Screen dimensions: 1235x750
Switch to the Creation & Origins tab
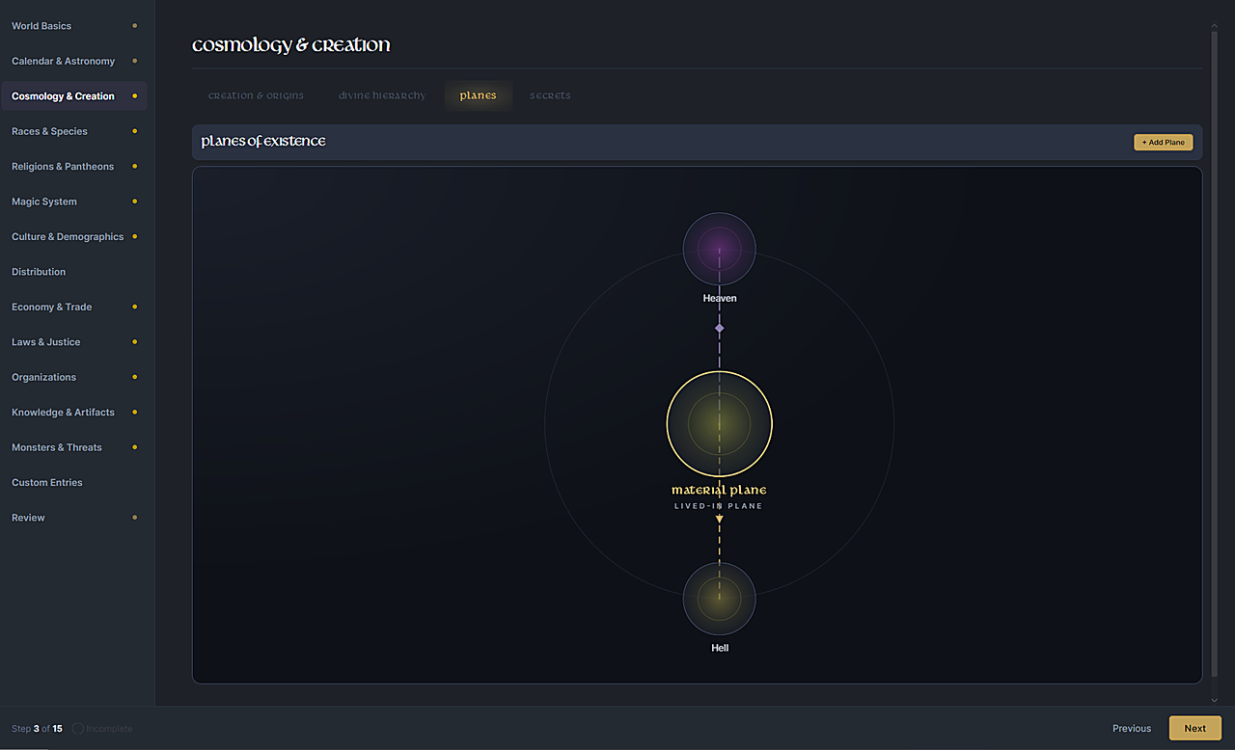[256, 96]
